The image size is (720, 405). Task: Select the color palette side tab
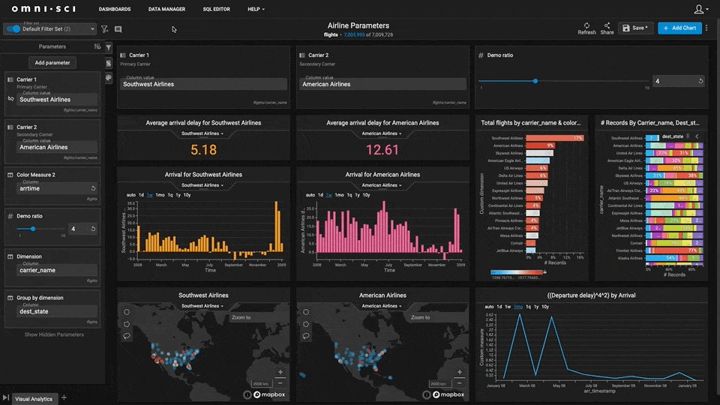[x=108, y=78]
